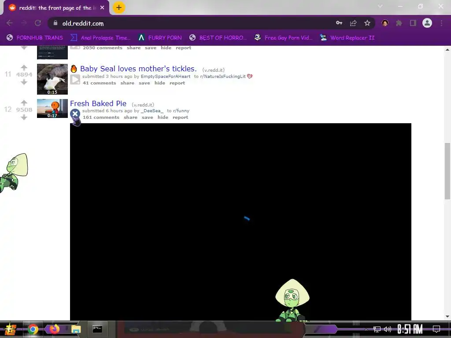The width and height of the screenshot is (451, 338).
Task: Save the Fresh Baked Pie post
Action: 147,117
